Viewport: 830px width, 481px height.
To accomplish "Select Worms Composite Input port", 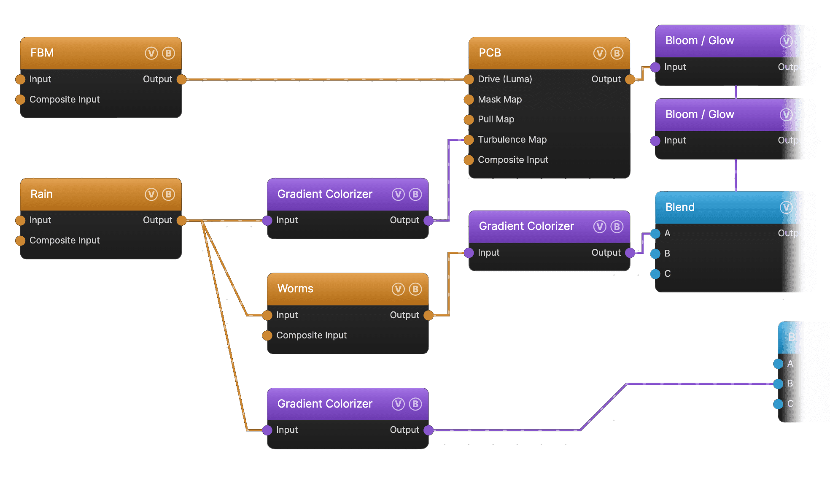I will click(x=267, y=335).
